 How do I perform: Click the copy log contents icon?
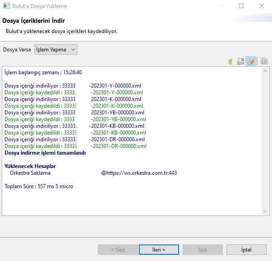(x=264, y=62)
